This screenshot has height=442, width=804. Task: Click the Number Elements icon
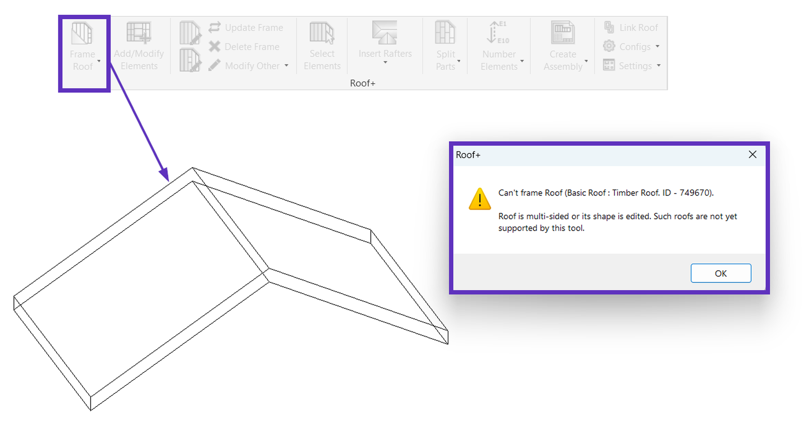pyautogui.click(x=497, y=32)
